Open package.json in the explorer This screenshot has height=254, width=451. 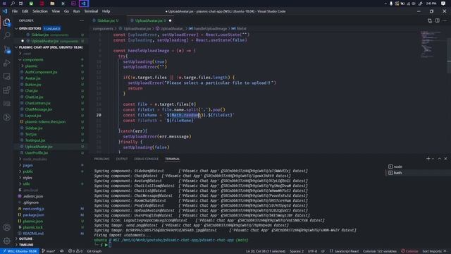[x=33, y=214]
